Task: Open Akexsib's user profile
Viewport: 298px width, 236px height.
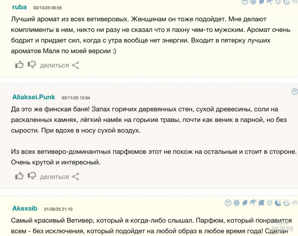Action: (x=25, y=208)
